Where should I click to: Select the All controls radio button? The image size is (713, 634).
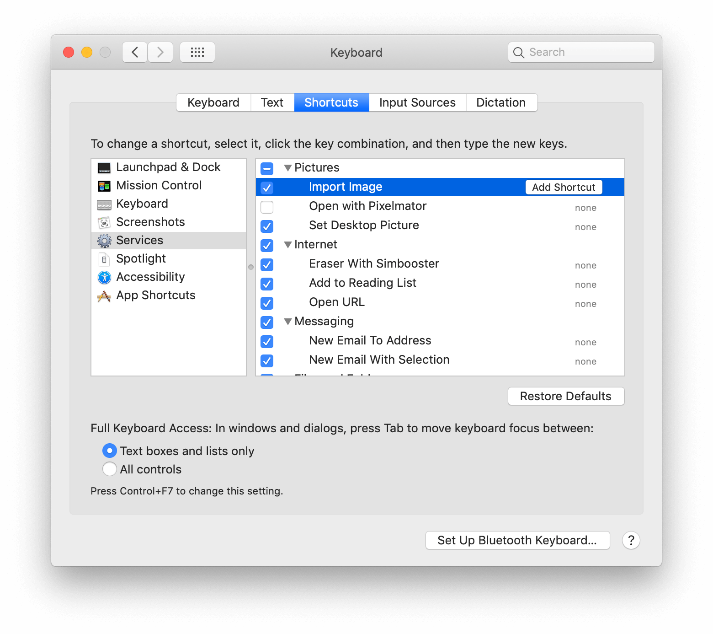point(110,469)
